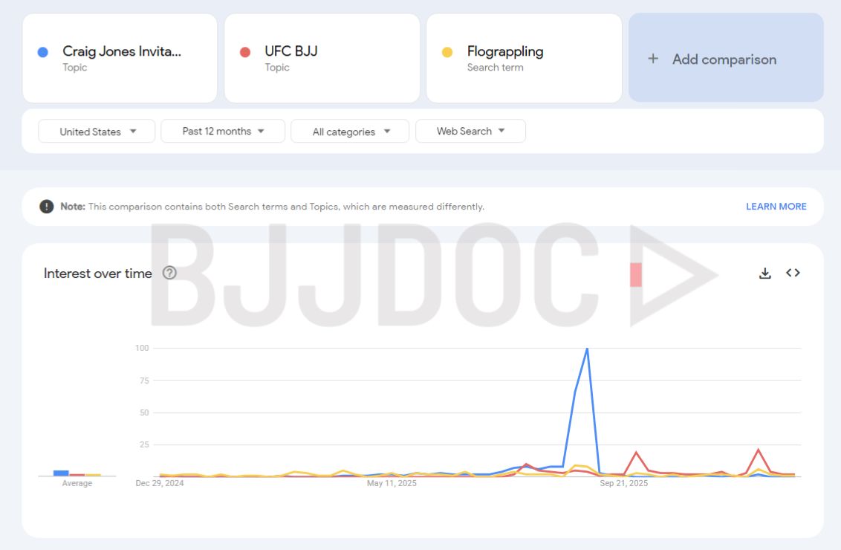Change the Web Search type dropdown
The height and width of the screenshot is (550, 841).
[470, 132]
